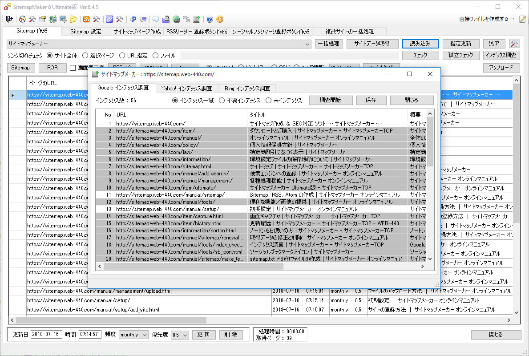Switch to the RSSリーダー 登録ボタン作成 tab

pyautogui.click(x=197, y=32)
